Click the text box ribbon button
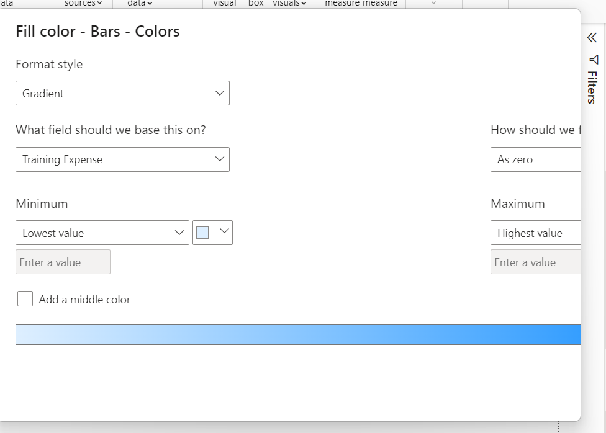 (x=256, y=3)
